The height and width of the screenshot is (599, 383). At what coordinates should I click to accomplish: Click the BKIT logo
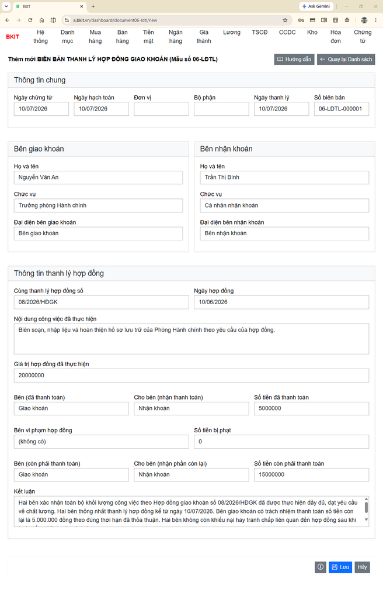[13, 37]
